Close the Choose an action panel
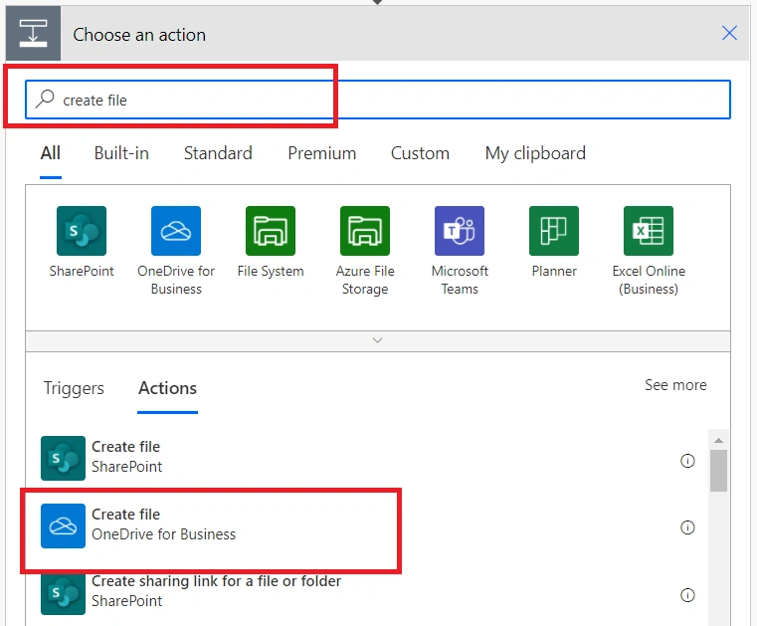Image resolution: width=757 pixels, height=626 pixels. (729, 33)
